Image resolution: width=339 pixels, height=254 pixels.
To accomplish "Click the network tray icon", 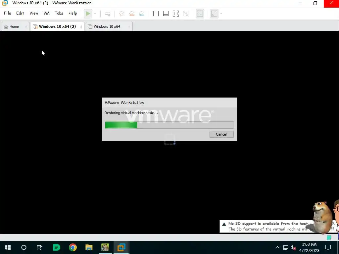I will pos(285,247).
